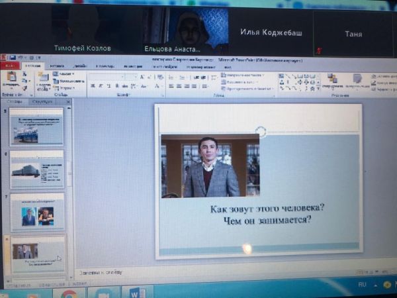Screen dimensions: 397x298
Task: Open Word from the taskbar
Action: 138,293
